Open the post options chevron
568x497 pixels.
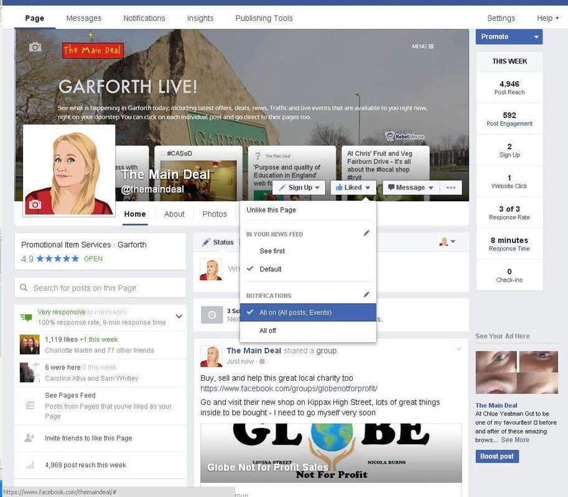click(459, 349)
